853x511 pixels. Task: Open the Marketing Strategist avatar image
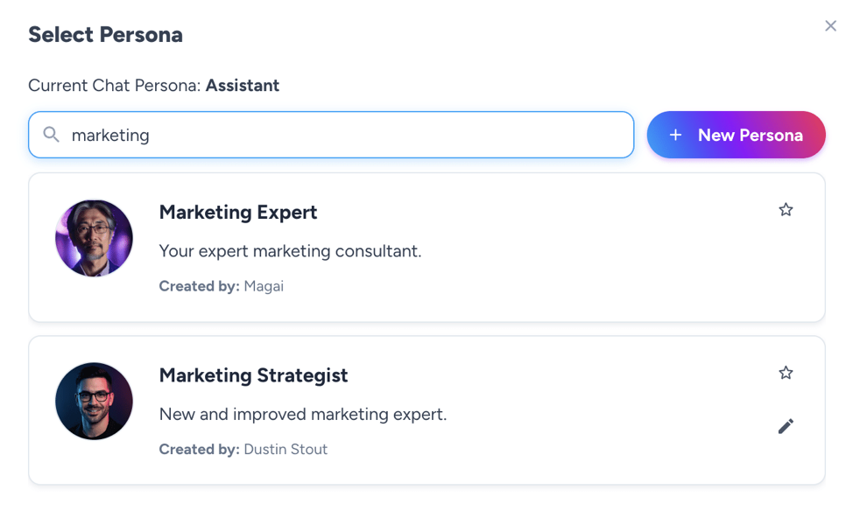pyautogui.click(x=94, y=401)
